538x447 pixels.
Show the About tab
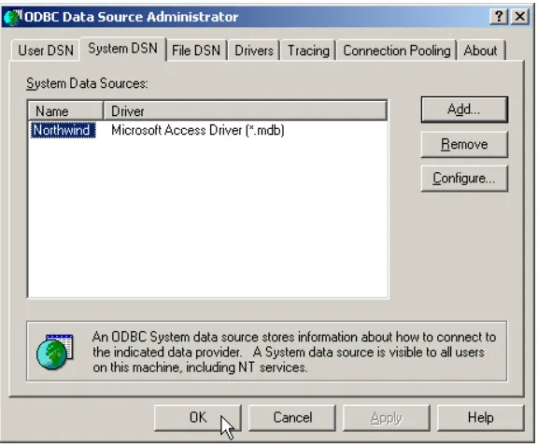480,50
